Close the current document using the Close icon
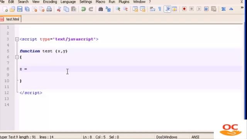The image size is (247, 139). (x=34, y=9)
